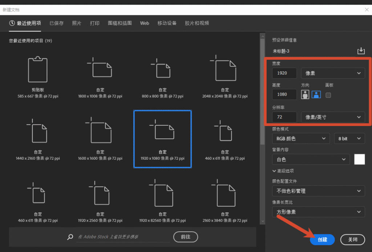Image resolution: width=372 pixels, height=252 pixels.
Task: Switch to the 图稿和插图 tab
Action: (x=120, y=23)
